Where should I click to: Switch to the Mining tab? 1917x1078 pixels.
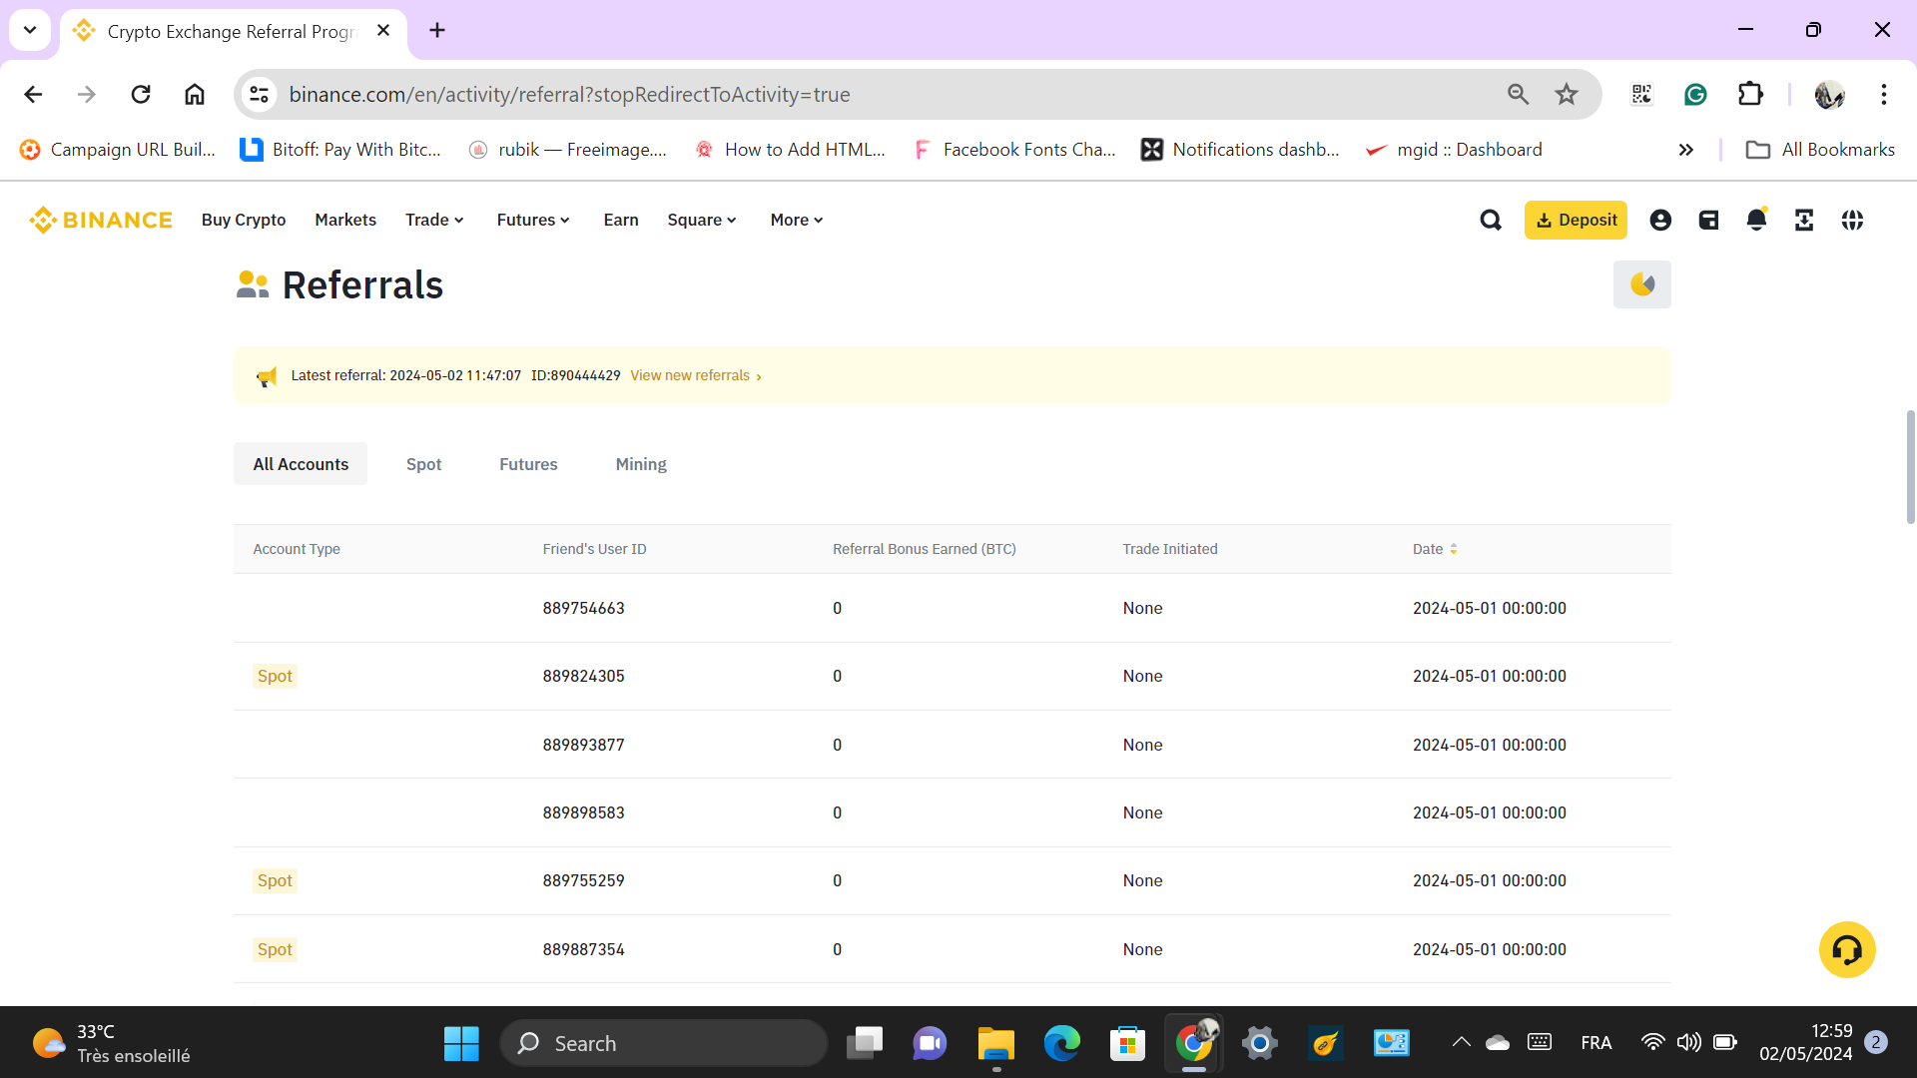tap(640, 464)
